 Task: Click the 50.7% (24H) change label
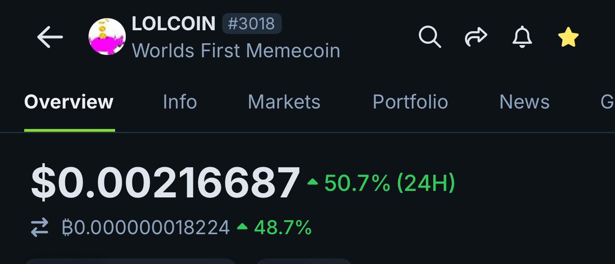(x=381, y=183)
